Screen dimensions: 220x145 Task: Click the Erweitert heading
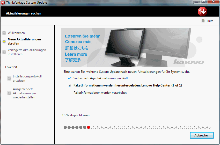[x=11, y=67]
